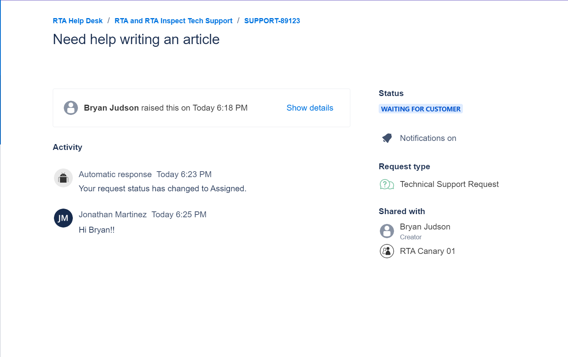The height and width of the screenshot is (357, 568).
Task: Click the RTA Canary 01 organization icon
Action: 387,251
